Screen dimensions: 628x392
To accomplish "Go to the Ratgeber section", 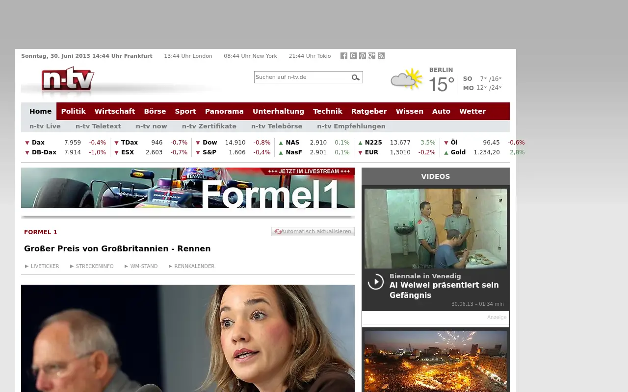I will point(369,111).
